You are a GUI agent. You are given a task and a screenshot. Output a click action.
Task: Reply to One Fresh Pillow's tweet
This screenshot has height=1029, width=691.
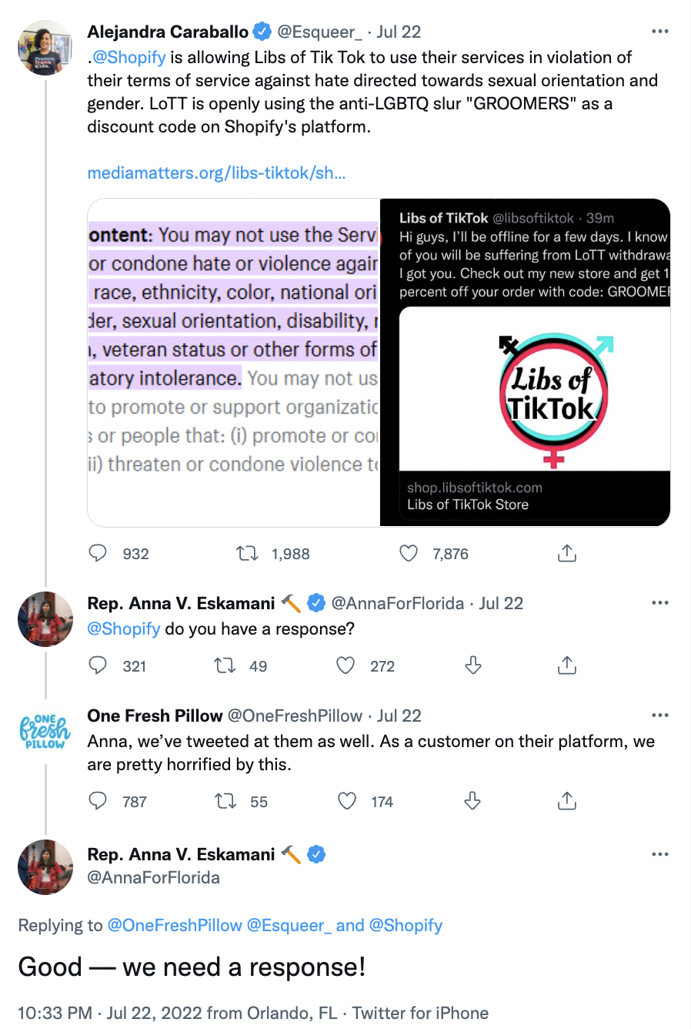pyautogui.click(x=98, y=801)
